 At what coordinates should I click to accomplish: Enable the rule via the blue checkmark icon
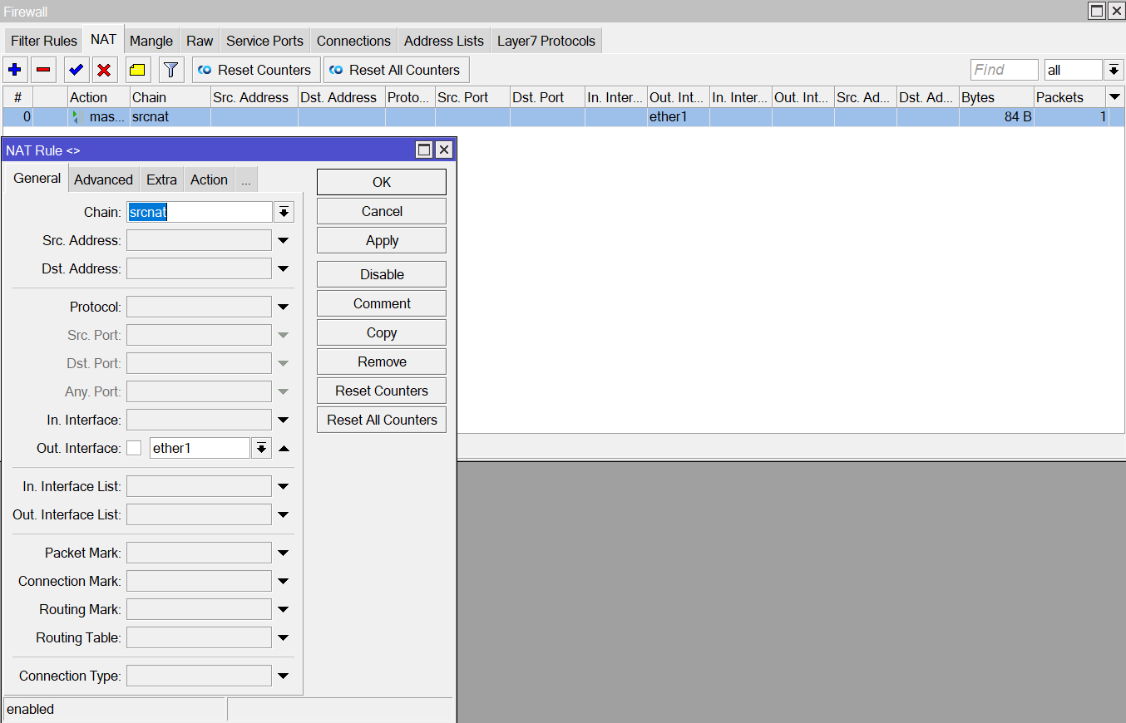pyautogui.click(x=75, y=70)
